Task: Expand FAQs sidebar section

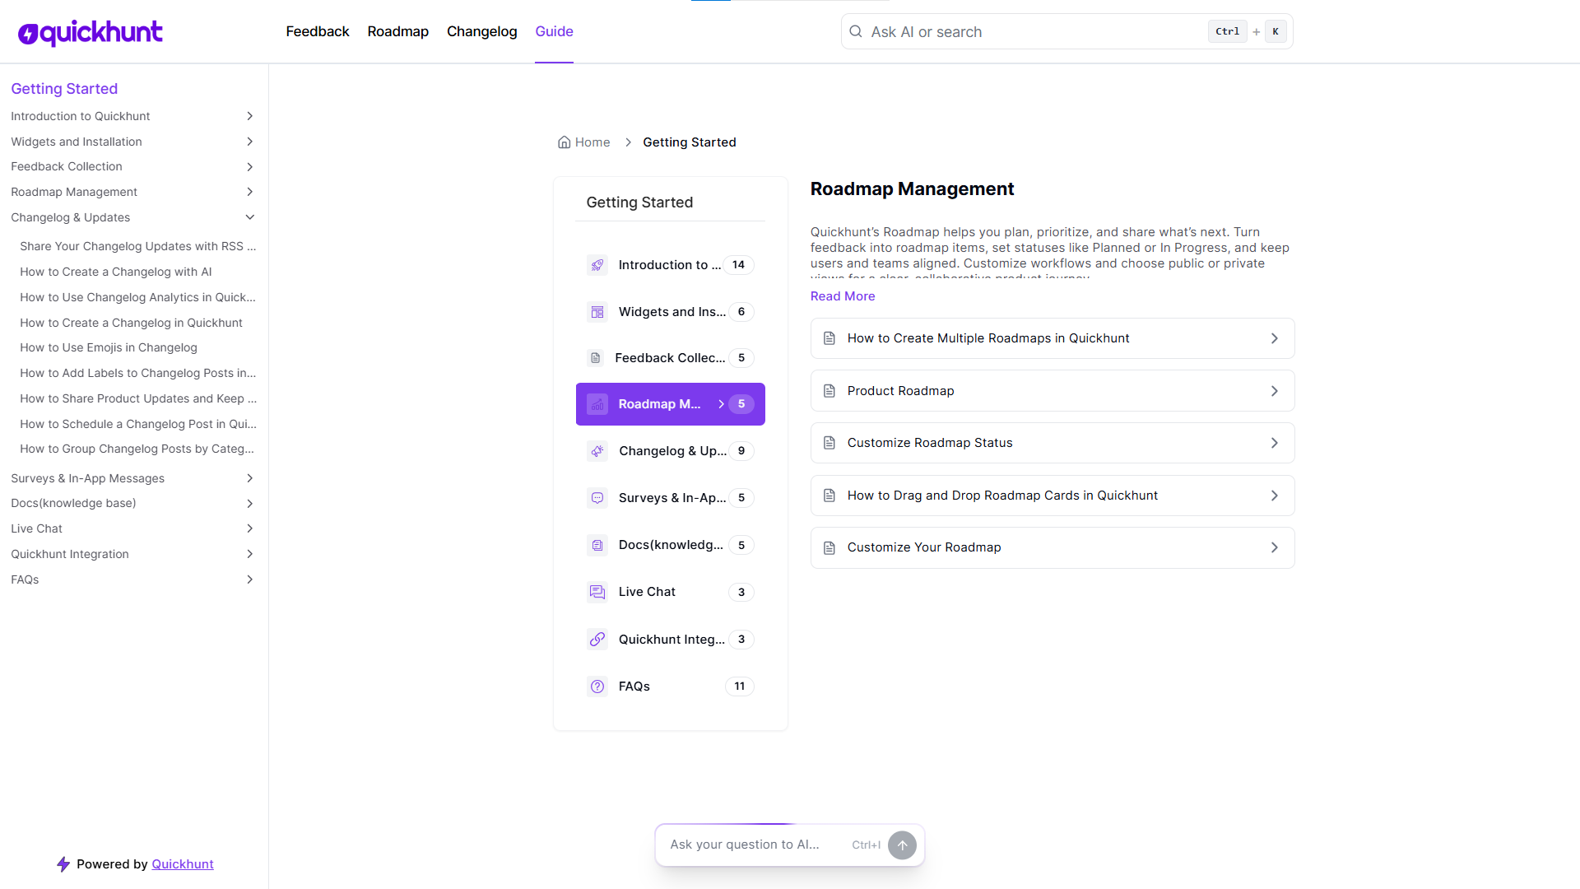Action: [249, 579]
